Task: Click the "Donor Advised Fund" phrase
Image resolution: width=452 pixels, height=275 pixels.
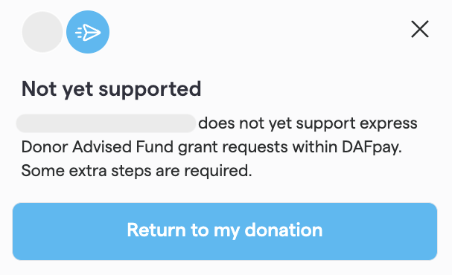Action: 98,147
